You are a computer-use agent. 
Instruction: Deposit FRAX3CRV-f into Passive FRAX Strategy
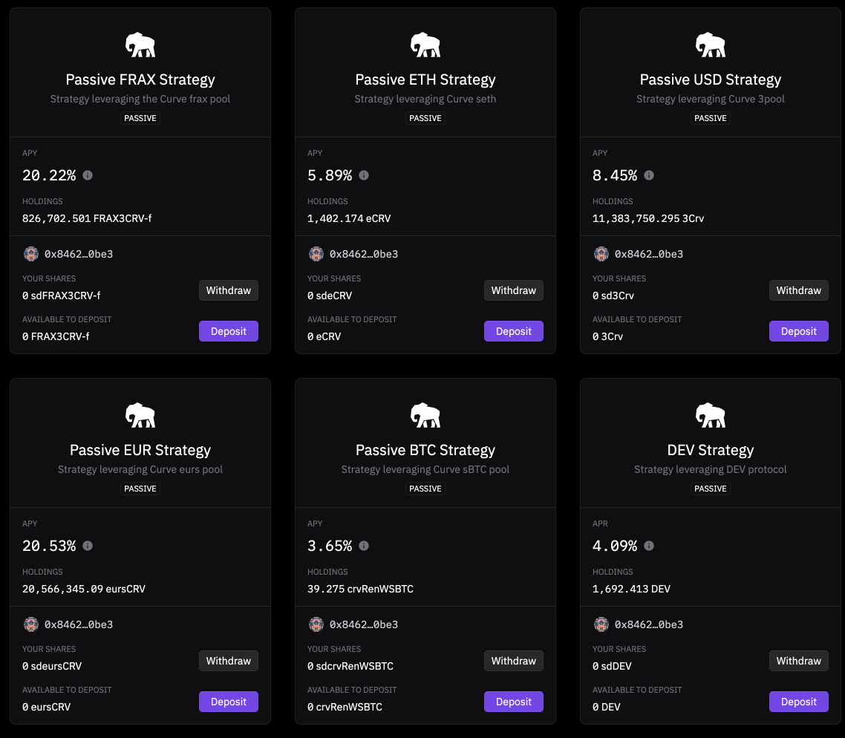(x=228, y=331)
